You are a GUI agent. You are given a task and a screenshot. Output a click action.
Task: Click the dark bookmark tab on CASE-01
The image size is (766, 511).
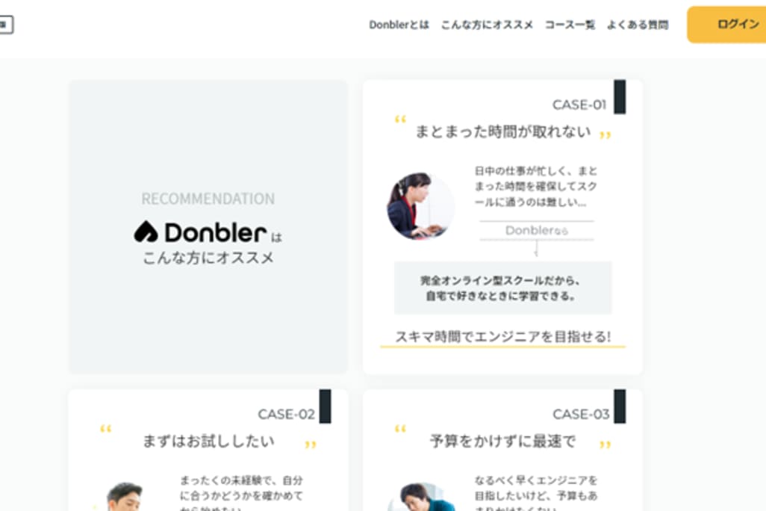(x=620, y=97)
